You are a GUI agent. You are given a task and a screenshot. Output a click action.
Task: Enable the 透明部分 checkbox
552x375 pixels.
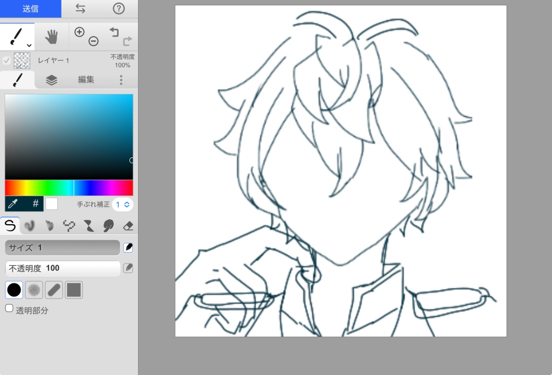pos(9,308)
